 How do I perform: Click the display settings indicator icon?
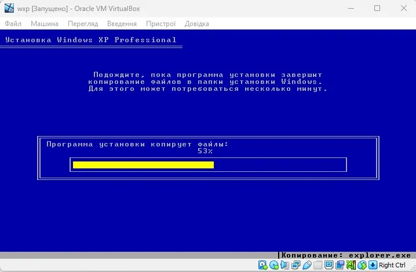tap(329, 265)
